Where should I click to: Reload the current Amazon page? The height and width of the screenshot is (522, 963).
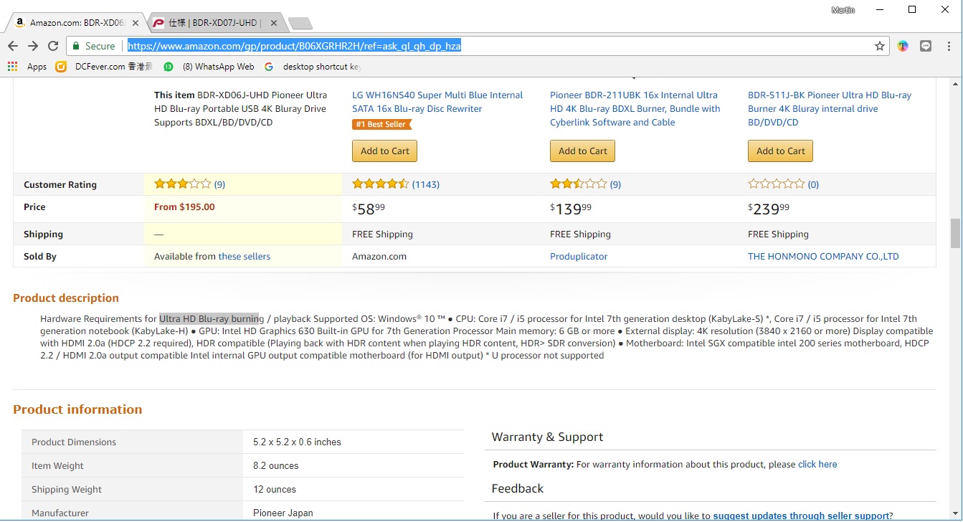point(53,46)
